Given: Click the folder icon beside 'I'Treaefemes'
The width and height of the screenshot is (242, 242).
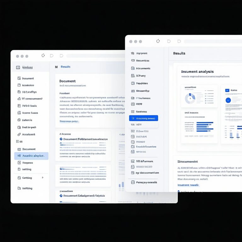Looking at the screenshot, I should tap(133, 98).
